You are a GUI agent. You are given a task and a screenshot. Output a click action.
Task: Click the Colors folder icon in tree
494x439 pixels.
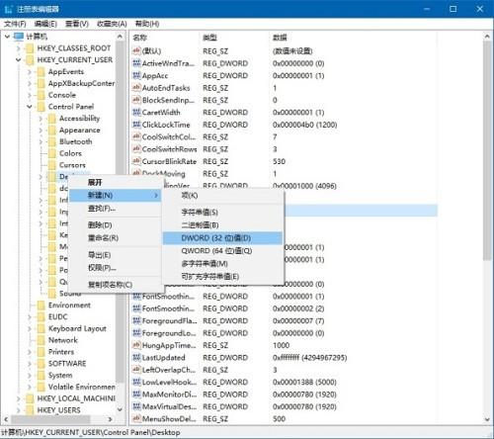pos(52,153)
